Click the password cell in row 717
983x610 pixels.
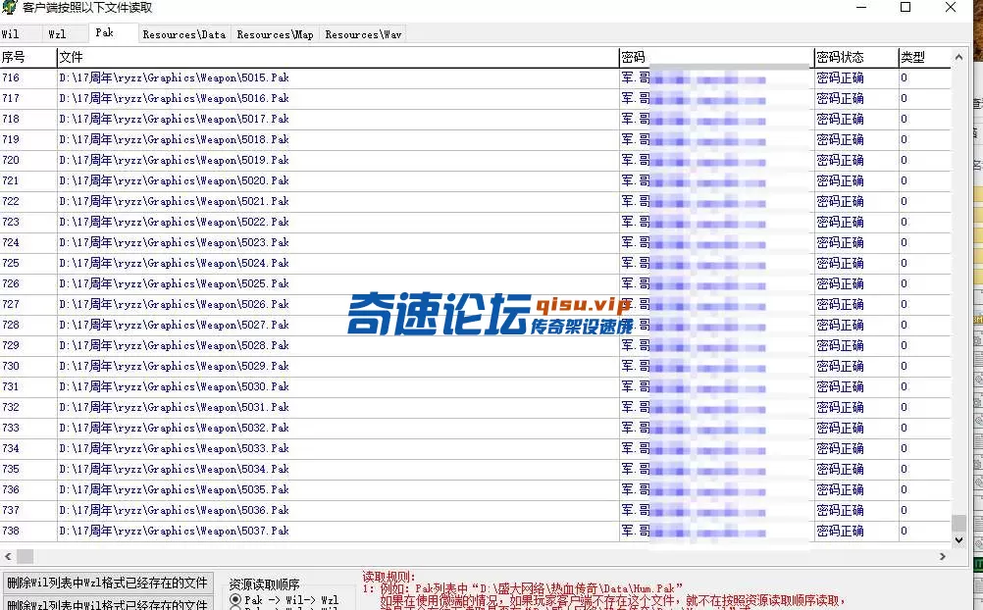click(x=716, y=98)
